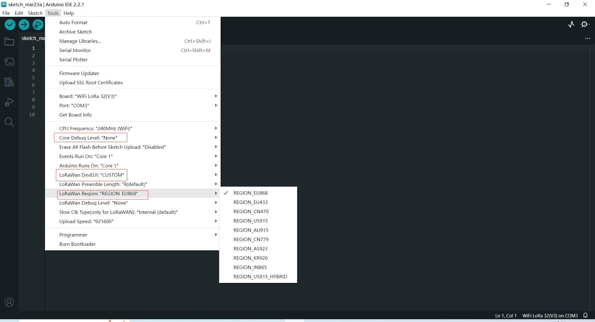Viewport: 595px width, 322px height.
Task: Click the notification bell in status bar
Action: tap(585, 315)
